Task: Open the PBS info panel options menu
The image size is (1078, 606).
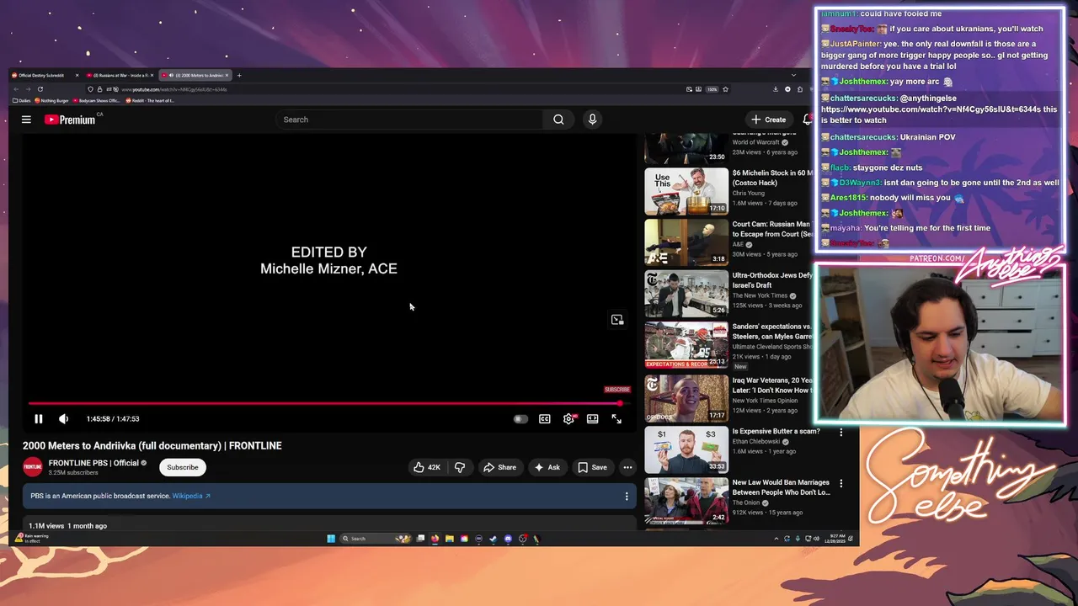Action: [627, 497]
